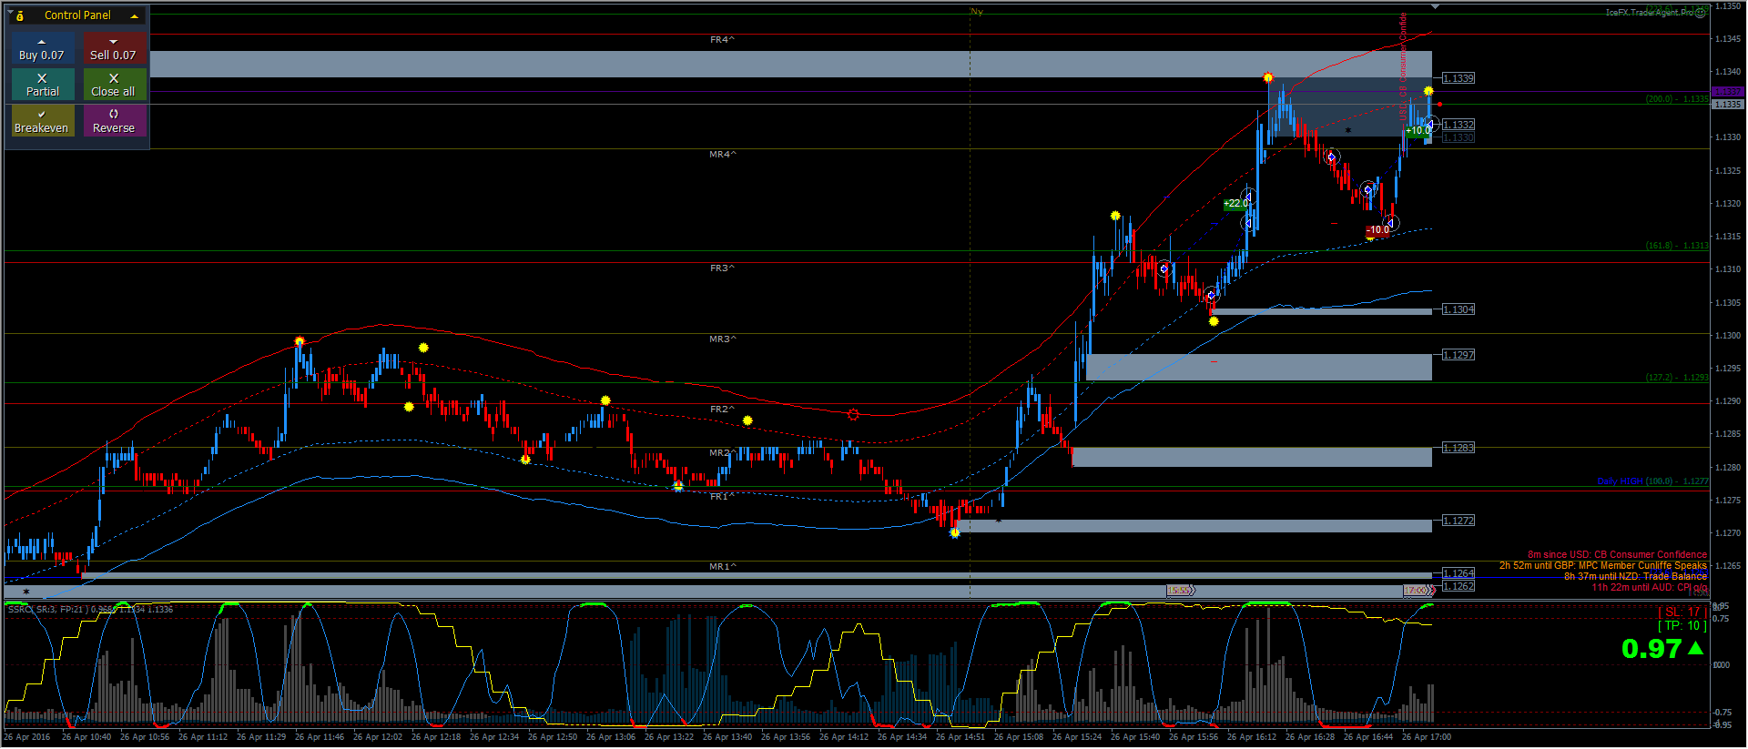
Task: Click the 17:00 time tag marker
Action: point(1418,591)
